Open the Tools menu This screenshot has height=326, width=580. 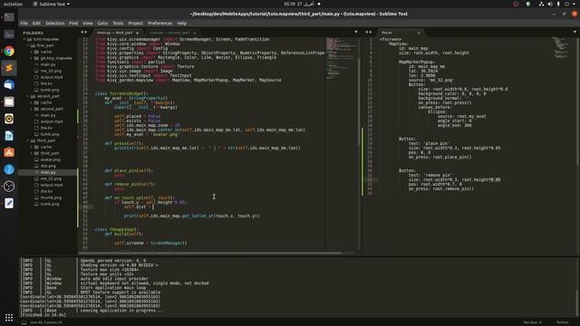point(118,24)
